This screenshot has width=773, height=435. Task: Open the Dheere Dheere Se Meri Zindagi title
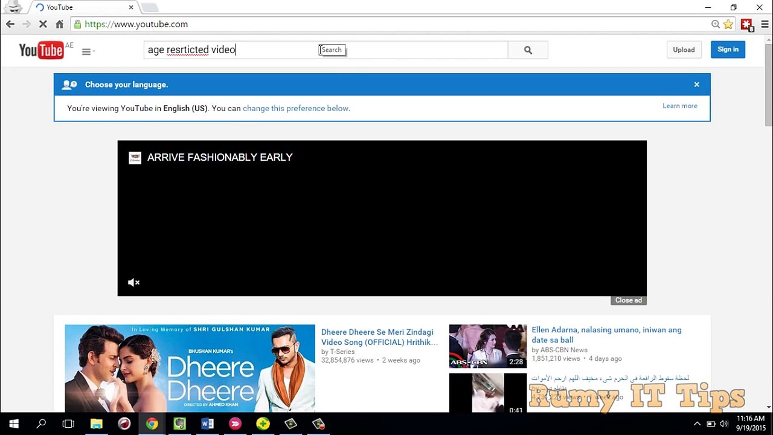tap(379, 337)
